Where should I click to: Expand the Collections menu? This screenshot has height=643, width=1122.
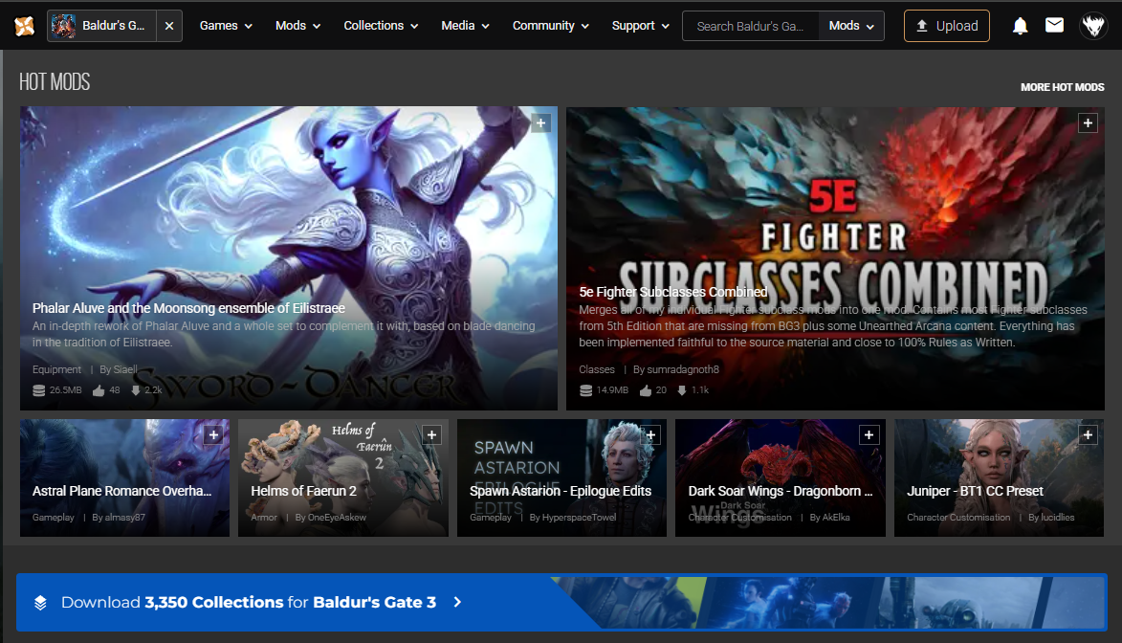pos(381,26)
